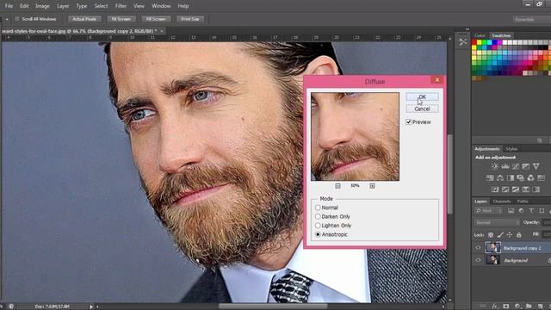Add a Color Lookup adjustment
Screen dimensions: 551x310
click(x=541, y=178)
